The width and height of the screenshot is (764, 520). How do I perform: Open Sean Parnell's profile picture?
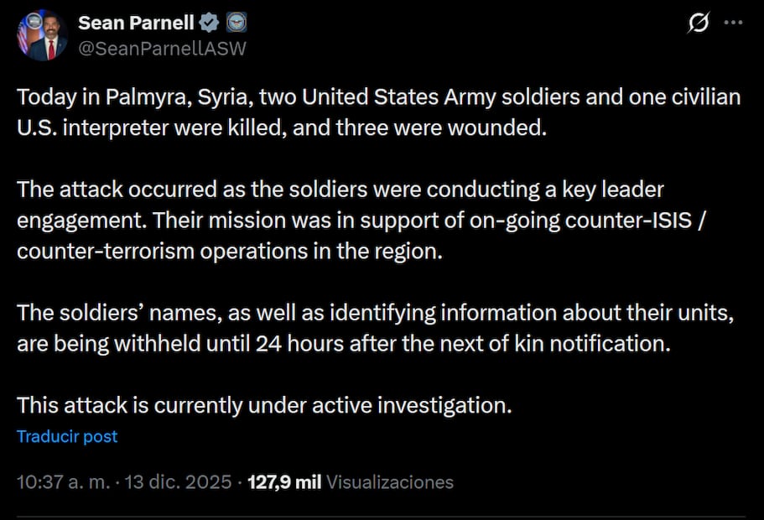(x=44, y=35)
